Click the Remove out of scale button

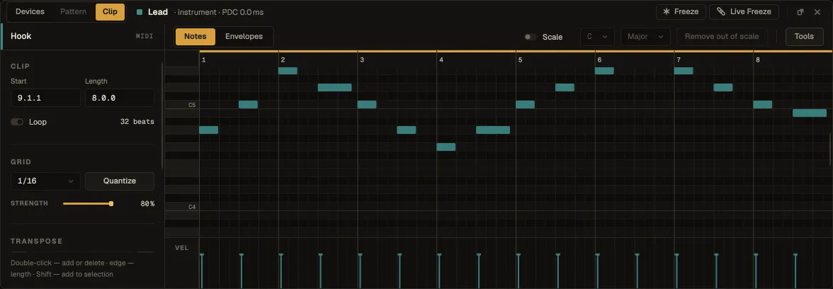tap(722, 37)
